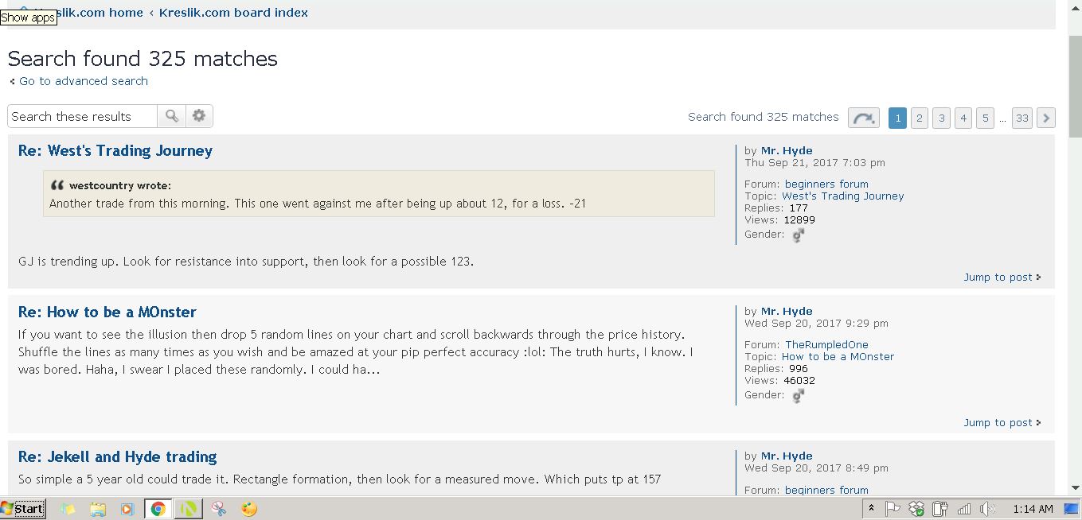Screen dimensions: 1082x520
Task: Open 'TheRumpledOne' forum link
Action: [826, 344]
